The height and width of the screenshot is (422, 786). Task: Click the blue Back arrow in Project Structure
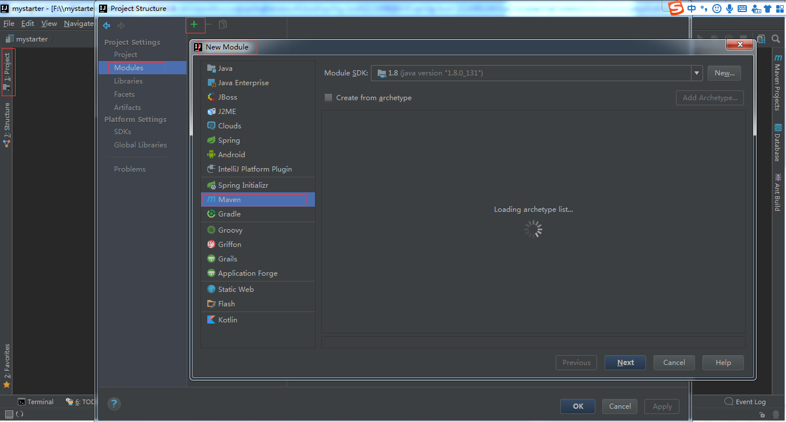[x=107, y=25]
